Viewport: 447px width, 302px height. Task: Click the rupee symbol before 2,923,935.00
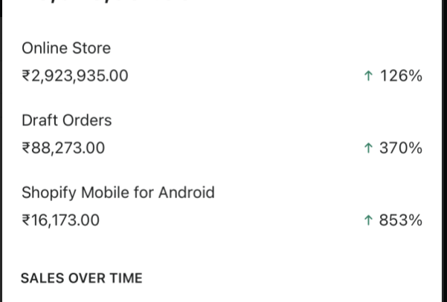26,76
